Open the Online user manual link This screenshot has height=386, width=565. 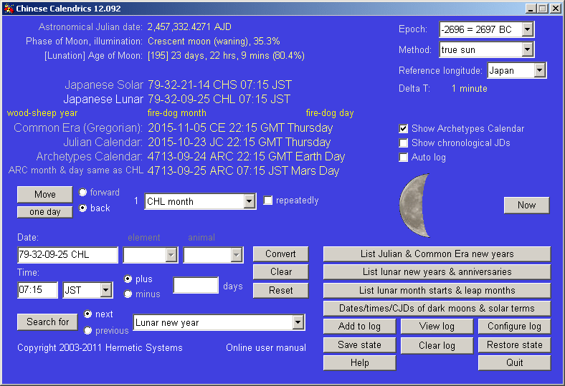pos(266,348)
